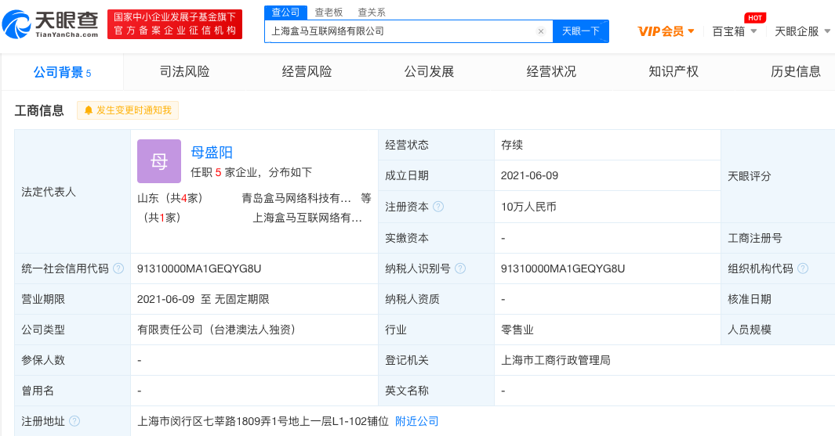Viewport: 835px width, 436px height.
Task: Open 青岛盒马网络科技有… company link
Action: click(x=296, y=198)
